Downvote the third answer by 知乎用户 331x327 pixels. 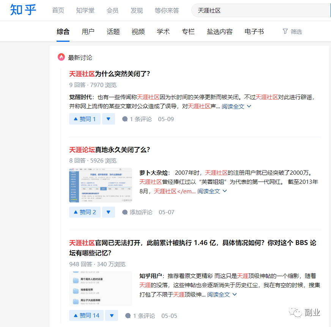tap(111, 316)
